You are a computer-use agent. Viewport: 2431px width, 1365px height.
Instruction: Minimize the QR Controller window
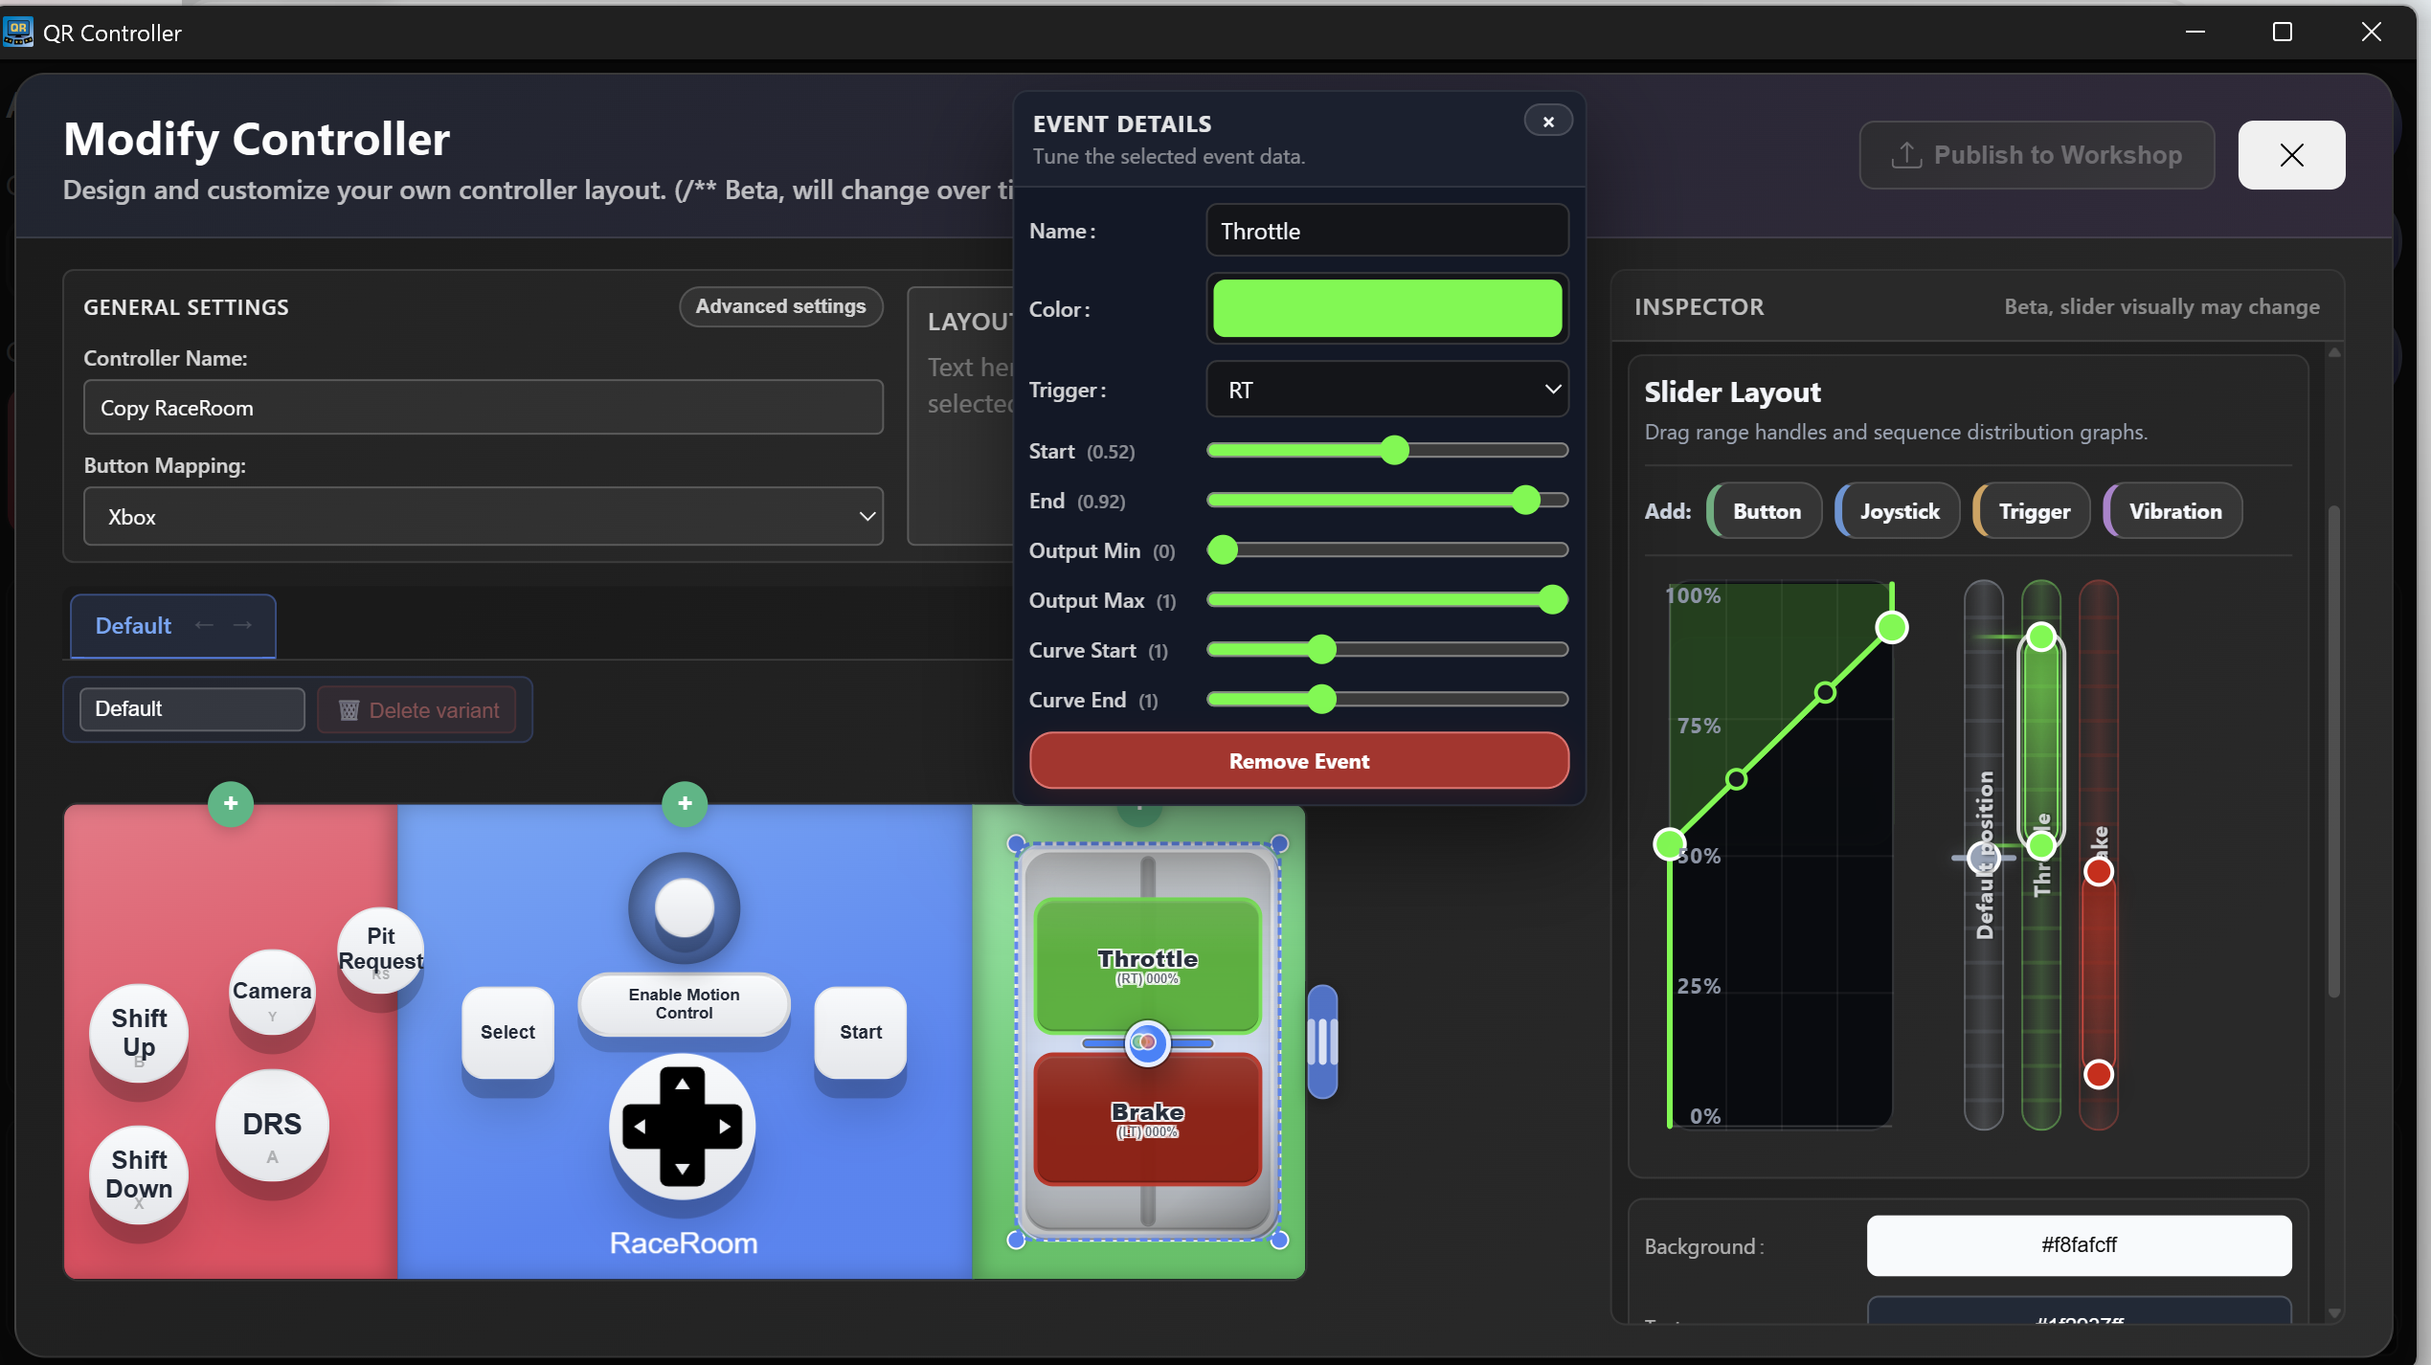tap(2195, 32)
